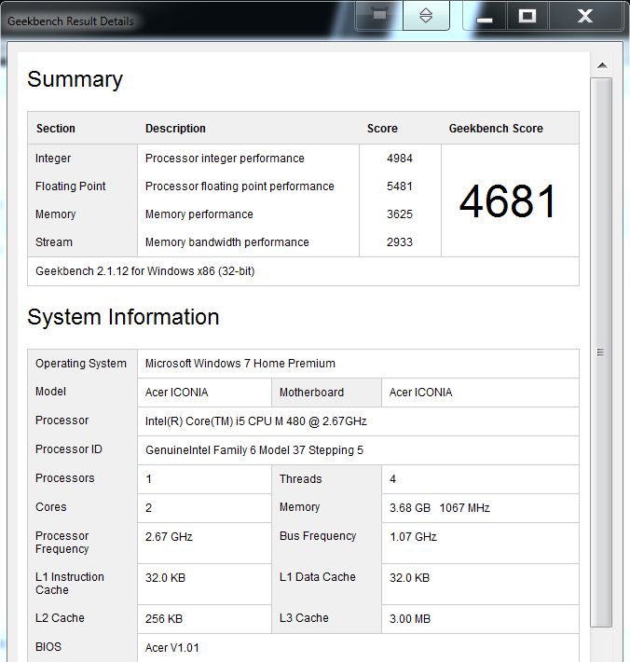Click the 'Processor ID' label

coord(69,449)
